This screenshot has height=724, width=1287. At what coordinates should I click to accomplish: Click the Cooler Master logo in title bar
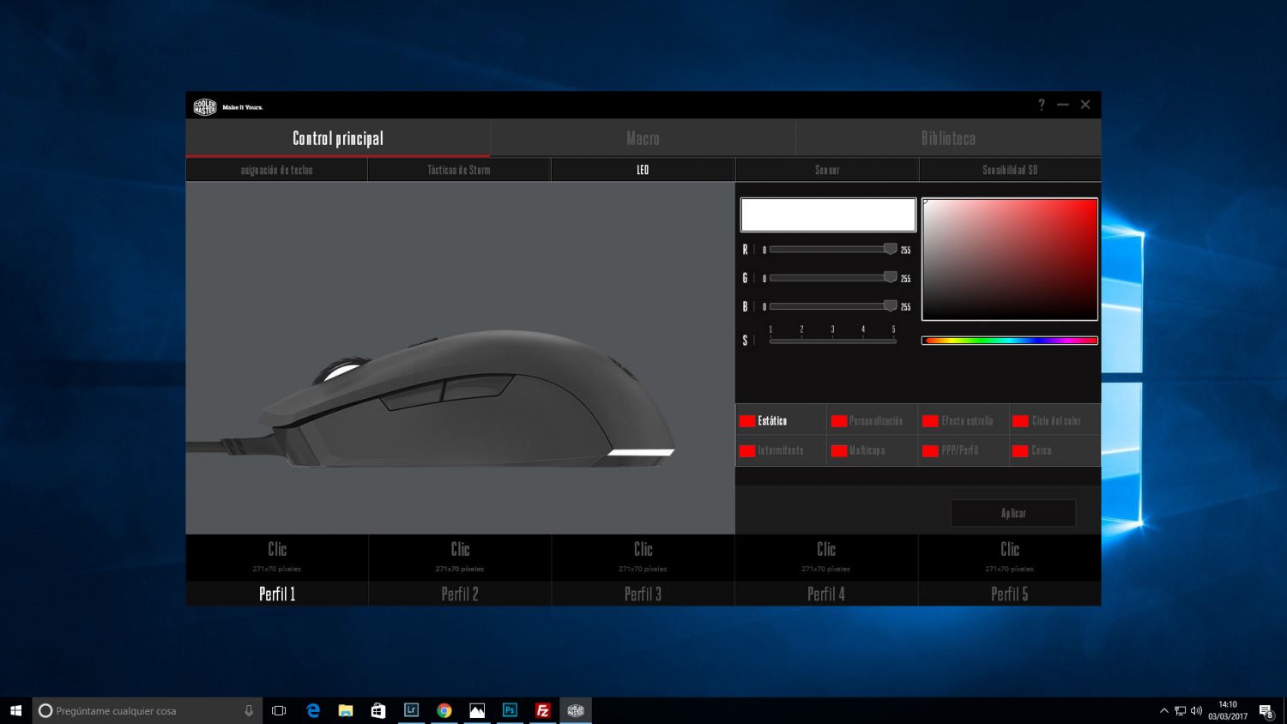pyautogui.click(x=206, y=106)
